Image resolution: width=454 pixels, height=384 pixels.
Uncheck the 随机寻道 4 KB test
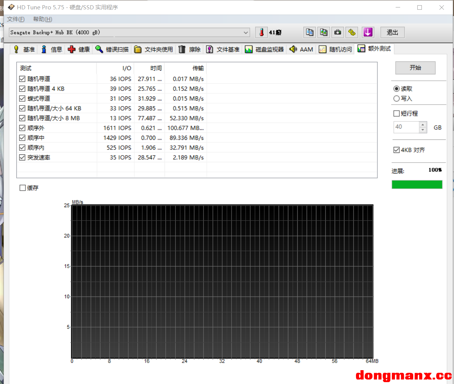tap(22, 89)
